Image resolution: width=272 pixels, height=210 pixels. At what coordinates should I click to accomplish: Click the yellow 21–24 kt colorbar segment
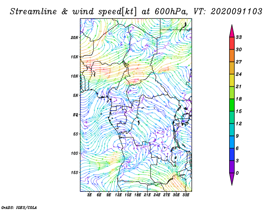pyautogui.click(x=232, y=80)
